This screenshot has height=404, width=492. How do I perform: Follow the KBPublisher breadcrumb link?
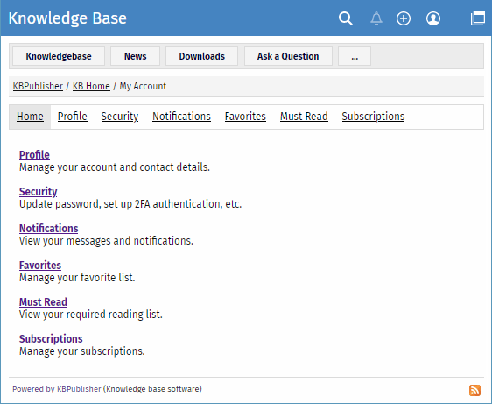[x=38, y=86]
